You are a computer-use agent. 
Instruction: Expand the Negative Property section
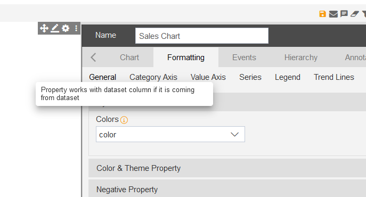[x=227, y=188]
